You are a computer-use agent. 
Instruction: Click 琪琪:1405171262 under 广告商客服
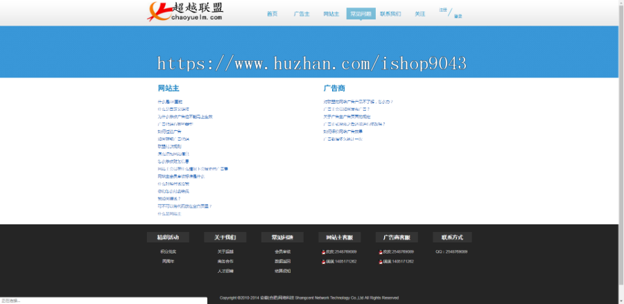[x=399, y=262]
